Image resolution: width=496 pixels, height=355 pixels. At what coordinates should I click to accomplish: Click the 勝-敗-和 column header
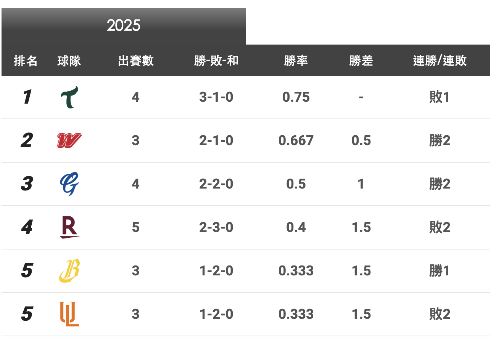coord(216,61)
